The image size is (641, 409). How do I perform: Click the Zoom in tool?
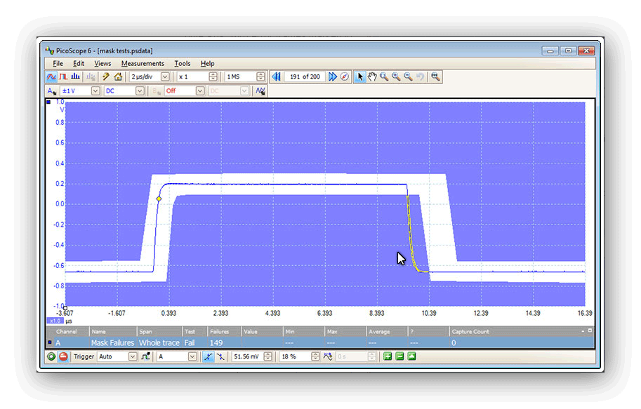click(396, 76)
